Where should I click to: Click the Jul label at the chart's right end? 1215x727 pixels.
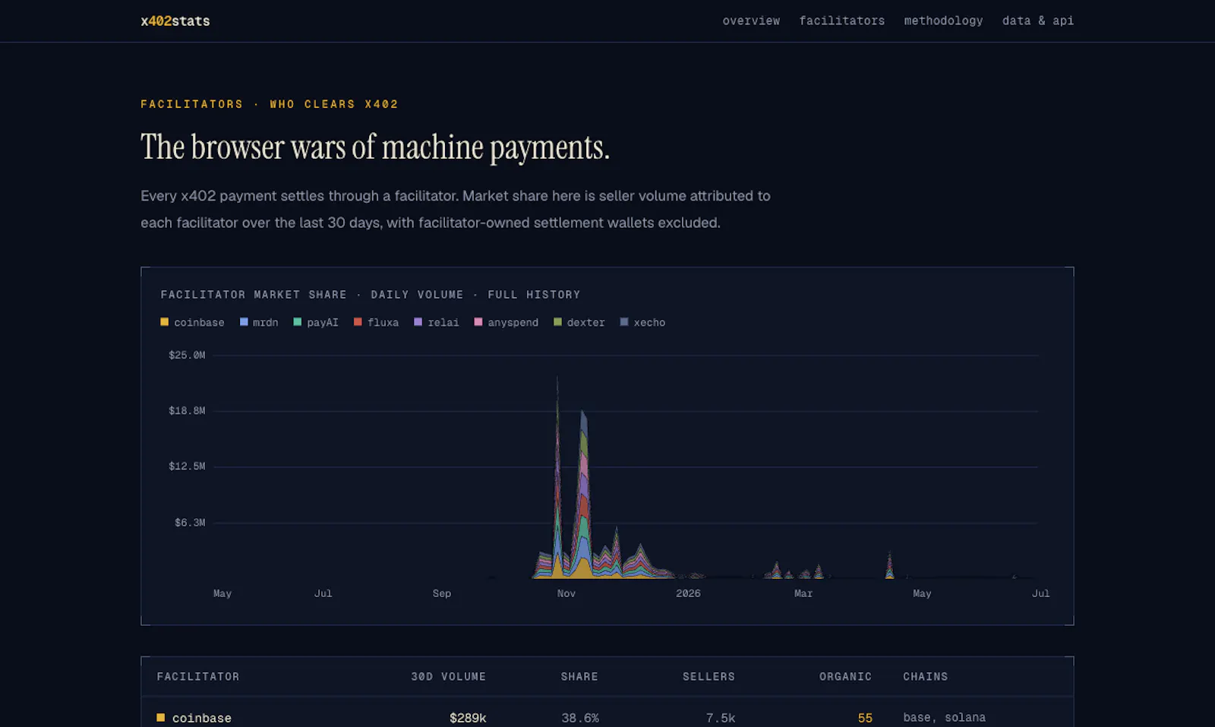pyautogui.click(x=1040, y=593)
